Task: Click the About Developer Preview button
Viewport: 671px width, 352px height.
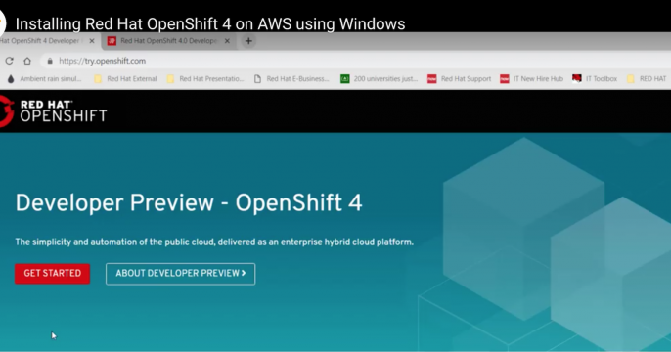Action: pos(181,274)
